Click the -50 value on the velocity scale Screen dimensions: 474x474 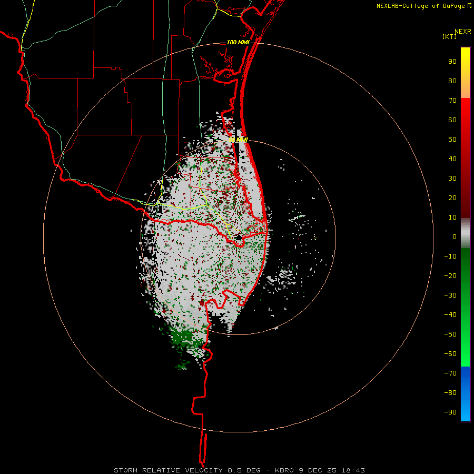pyautogui.click(x=450, y=334)
